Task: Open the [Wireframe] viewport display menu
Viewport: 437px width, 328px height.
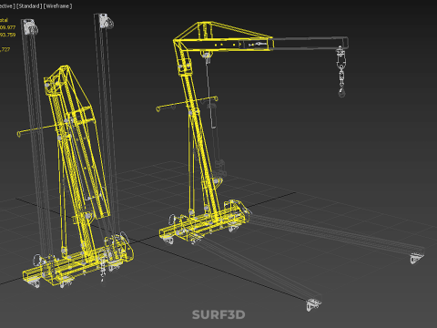Action: pos(58,6)
